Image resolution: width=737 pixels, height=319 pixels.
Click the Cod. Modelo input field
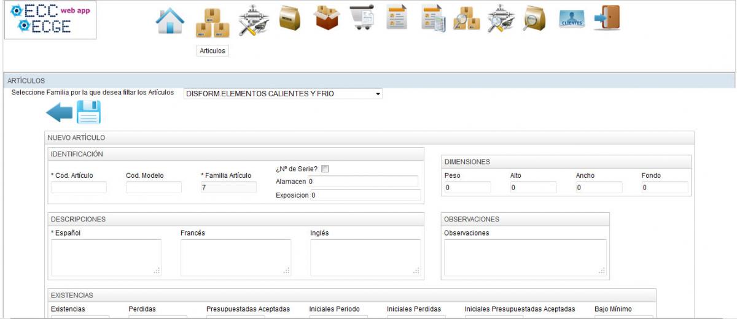[x=154, y=188]
